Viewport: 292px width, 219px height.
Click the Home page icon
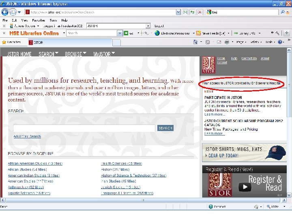(195, 42)
